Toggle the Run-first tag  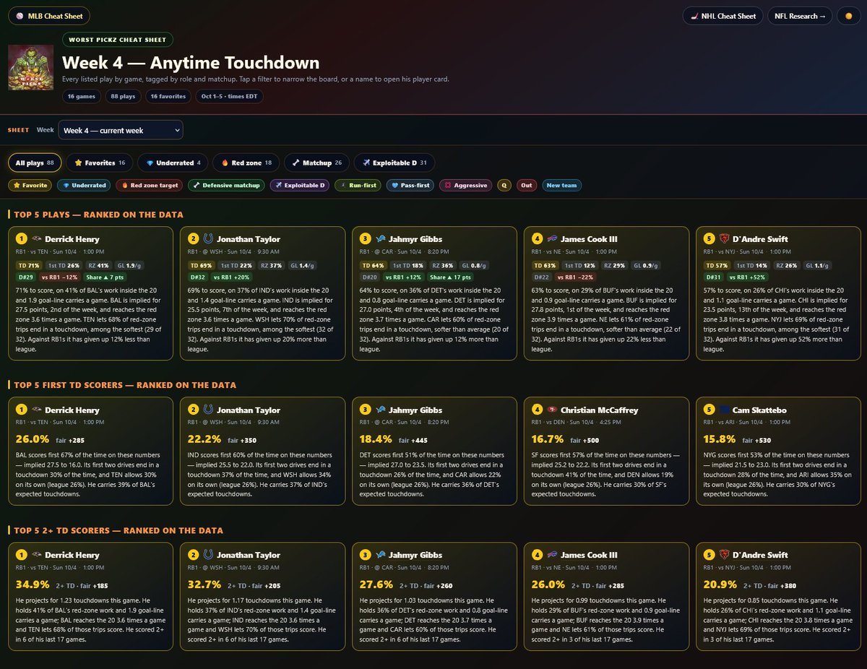(x=358, y=185)
